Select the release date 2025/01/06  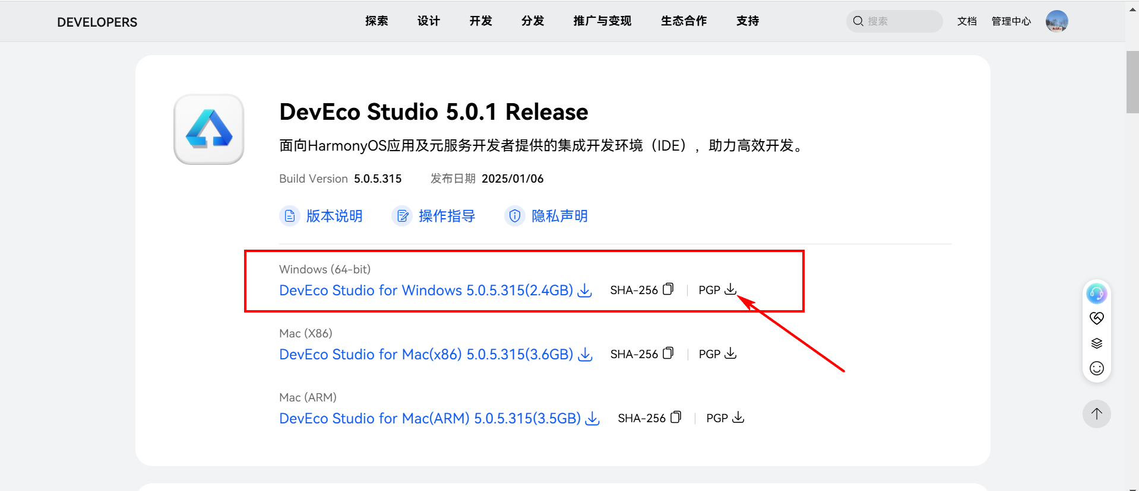click(512, 178)
